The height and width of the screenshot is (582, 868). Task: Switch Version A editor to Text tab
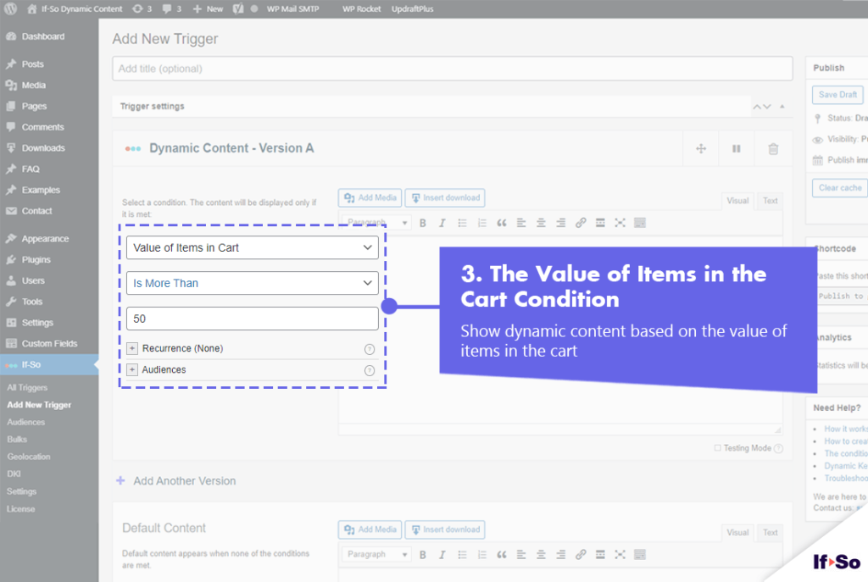[x=770, y=201]
